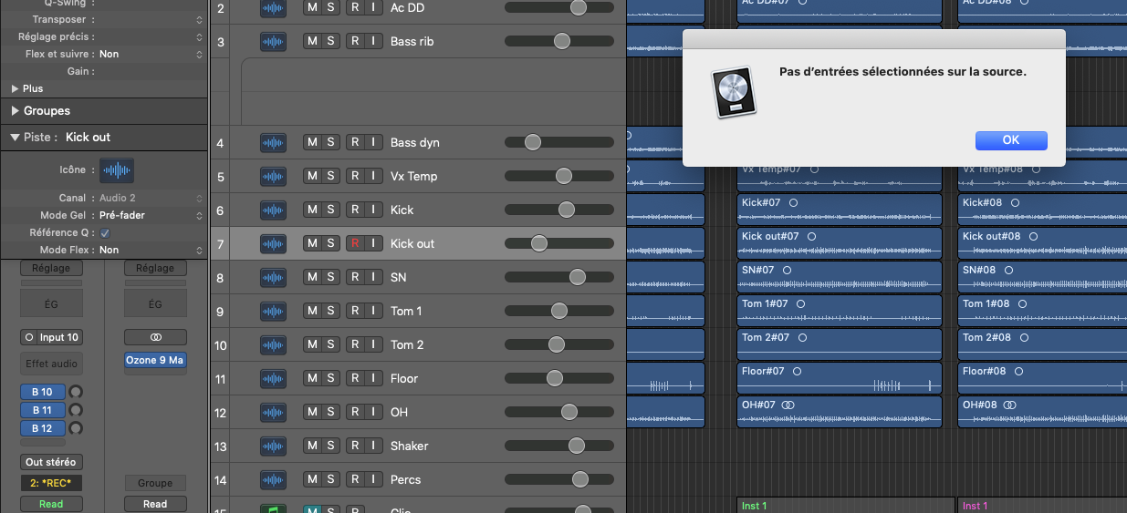Click the Gain value field

(151, 71)
